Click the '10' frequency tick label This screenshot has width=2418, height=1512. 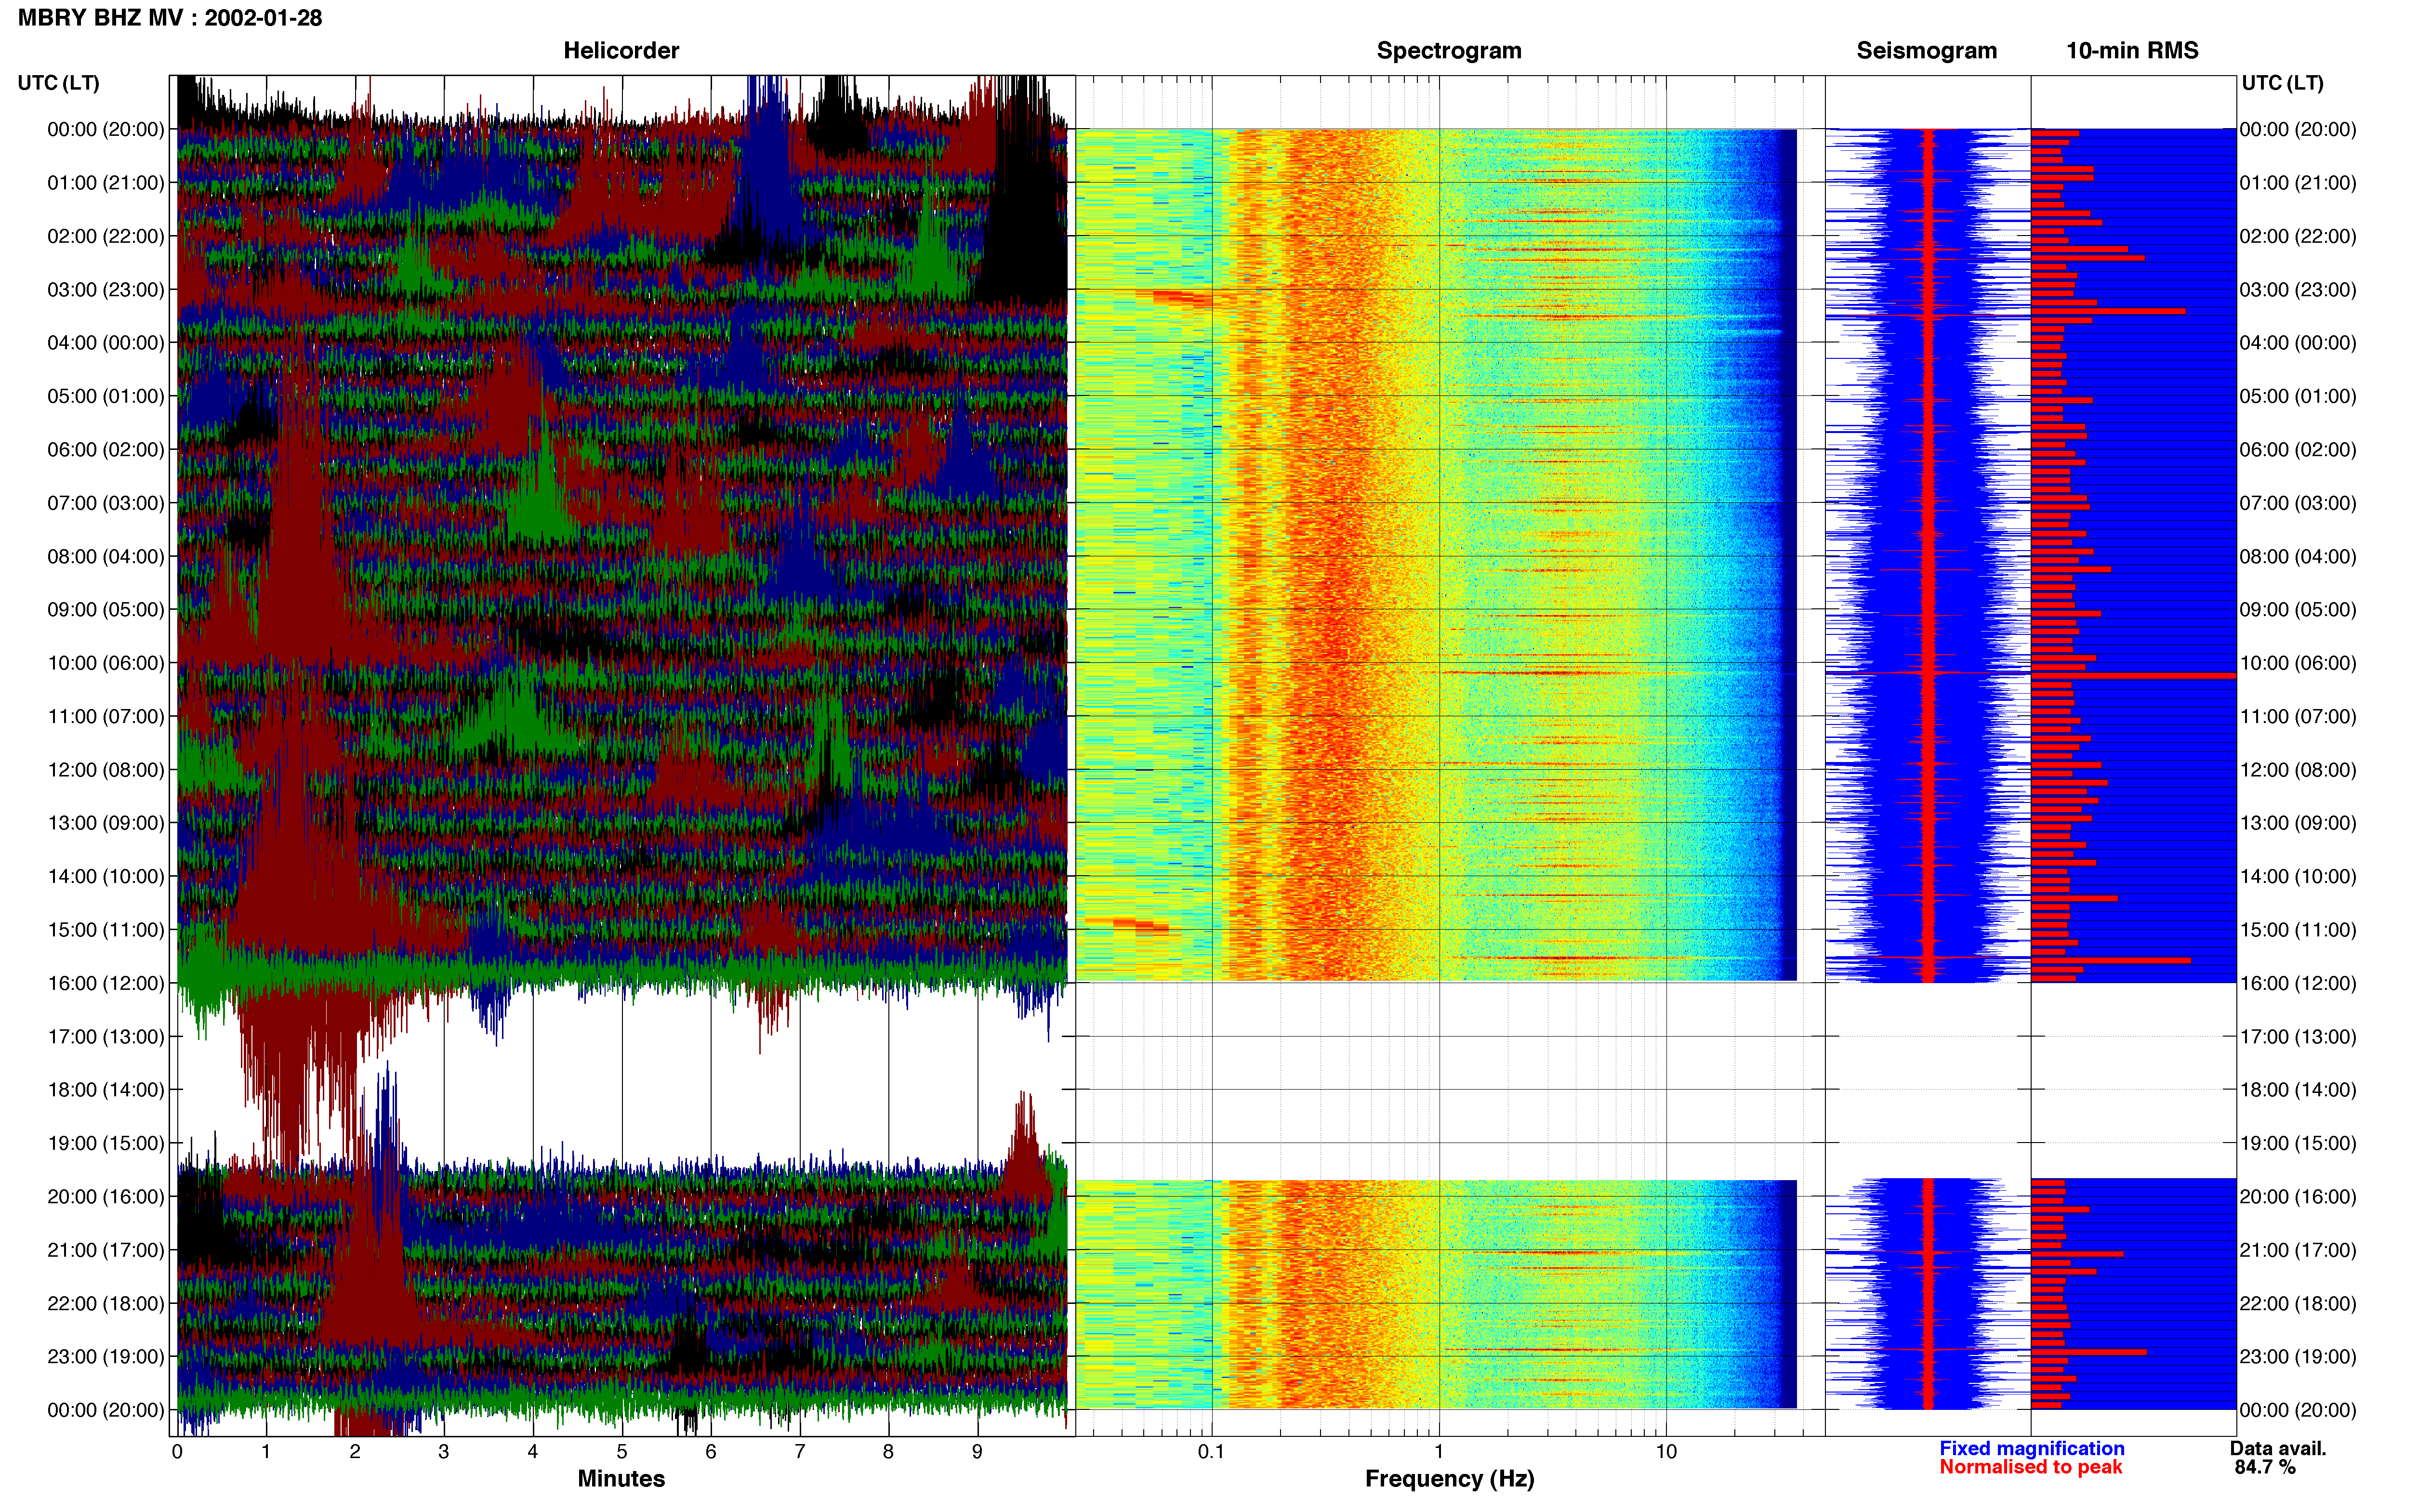[x=1666, y=1451]
